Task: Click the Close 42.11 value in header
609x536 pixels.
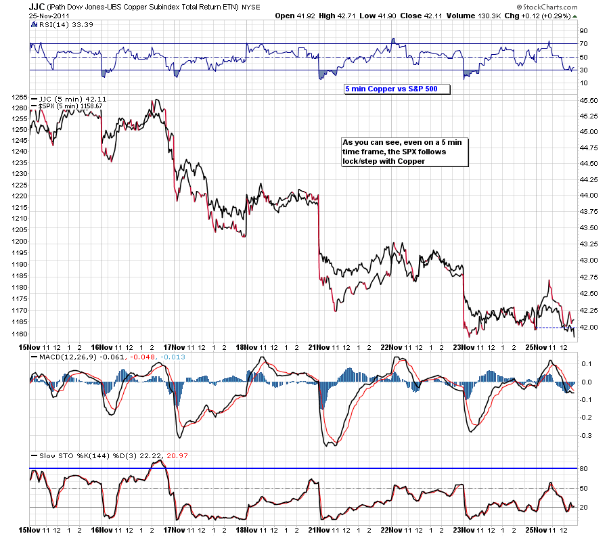Action: point(422,16)
